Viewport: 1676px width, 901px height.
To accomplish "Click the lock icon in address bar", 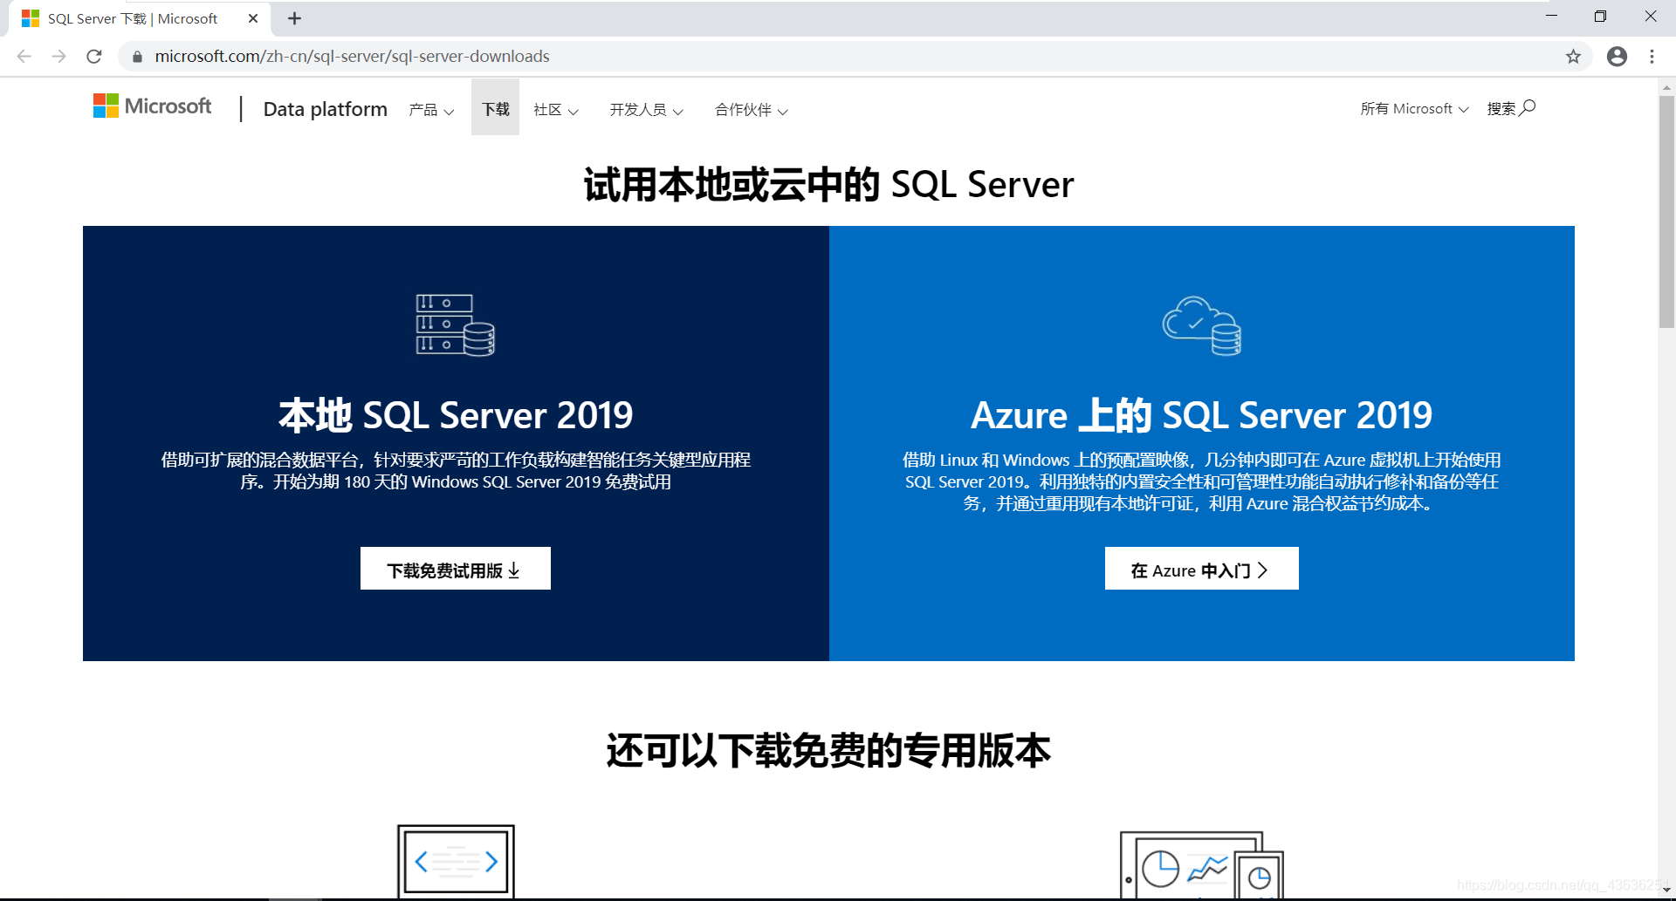I will (x=137, y=57).
